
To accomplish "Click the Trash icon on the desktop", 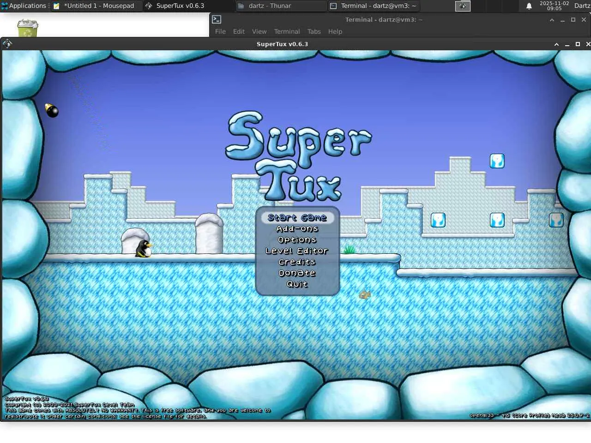I will click(x=28, y=28).
